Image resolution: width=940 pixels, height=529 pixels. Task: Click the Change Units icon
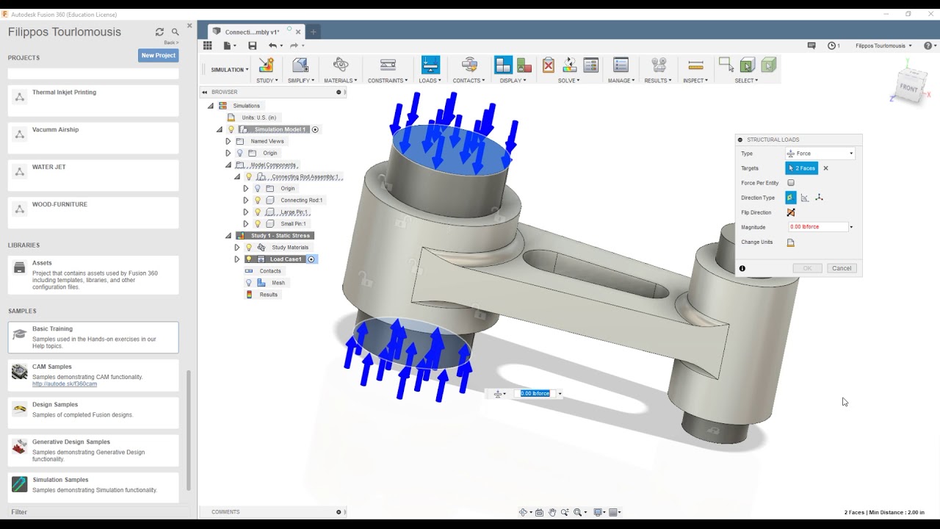[x=791, y=242]
